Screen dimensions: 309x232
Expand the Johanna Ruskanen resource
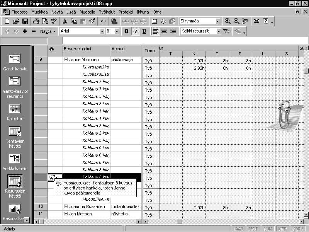click(66, 206)
